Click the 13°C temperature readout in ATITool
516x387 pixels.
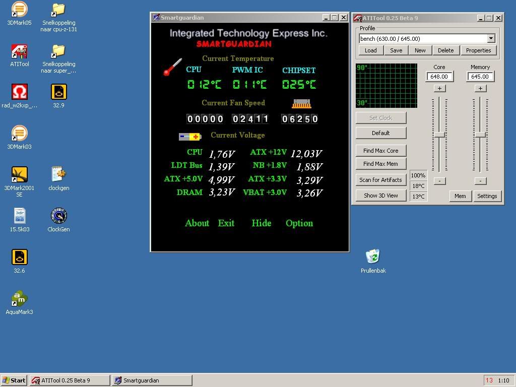[x=418, y=197]
